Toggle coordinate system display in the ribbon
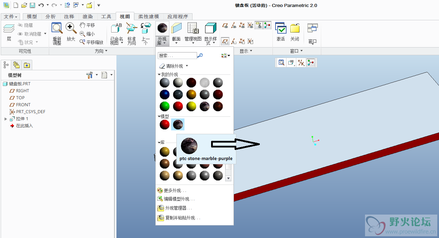 (x=250, y=25)
